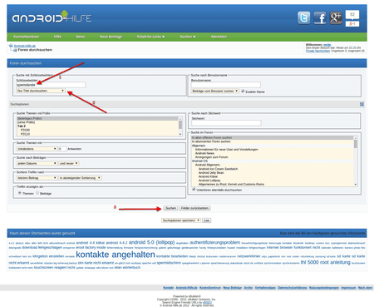The image size is (374, 307).
Task: Open the Kontrollzentrum menu item
Action: pyautogui.click(x=26, y=37)
